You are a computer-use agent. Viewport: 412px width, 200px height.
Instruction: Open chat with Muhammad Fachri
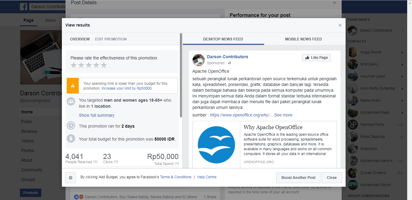point(375,185)
